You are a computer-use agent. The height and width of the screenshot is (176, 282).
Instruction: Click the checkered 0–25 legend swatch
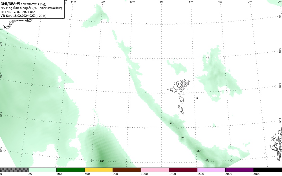[x=14, y=170]
